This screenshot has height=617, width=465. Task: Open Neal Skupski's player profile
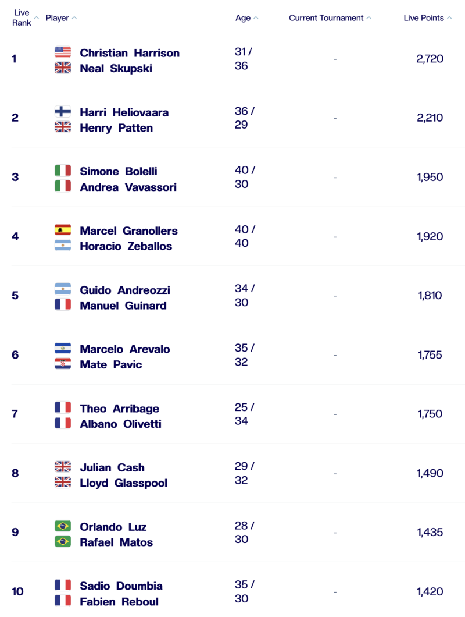point(116,68)
